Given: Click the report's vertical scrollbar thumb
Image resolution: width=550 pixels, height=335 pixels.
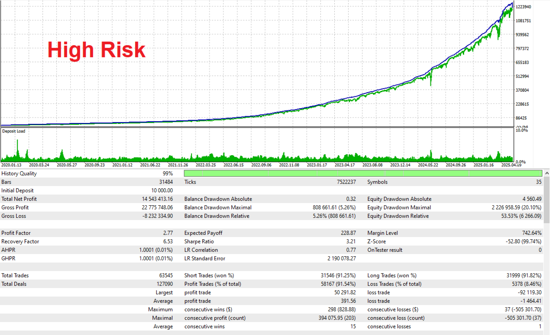Looking at the screenshot, I should (x=546, y=199).
